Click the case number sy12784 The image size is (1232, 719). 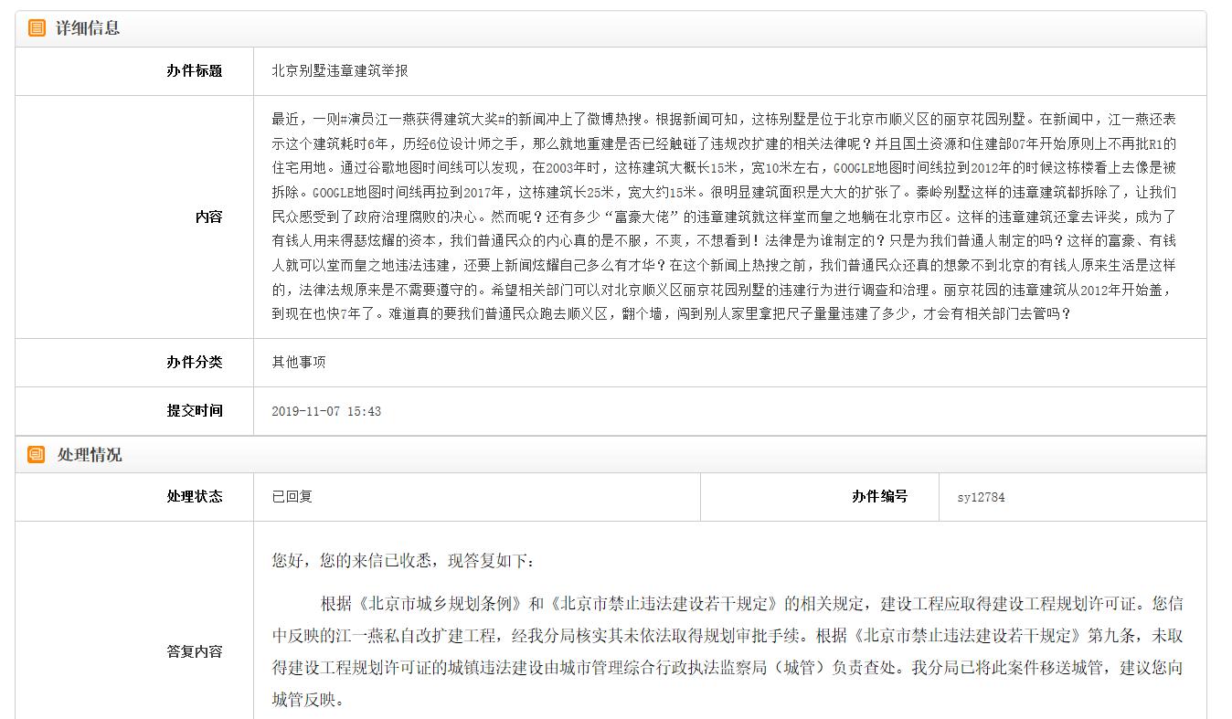tap(982, 498)
